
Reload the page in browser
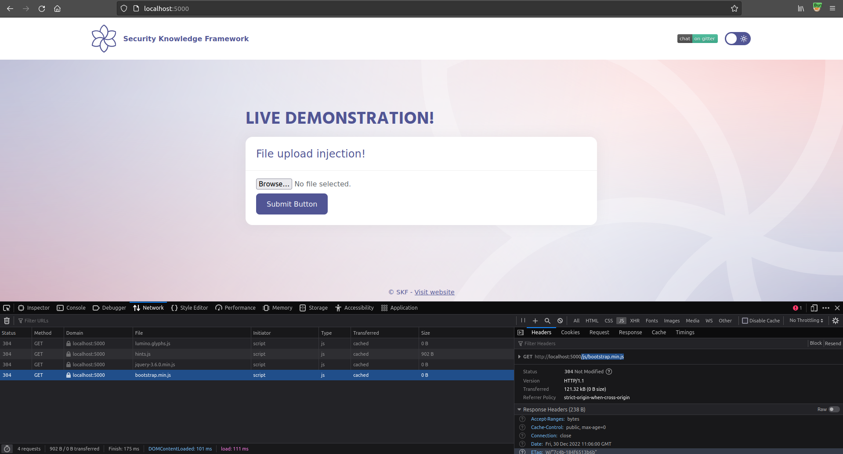tap(42, 8)
